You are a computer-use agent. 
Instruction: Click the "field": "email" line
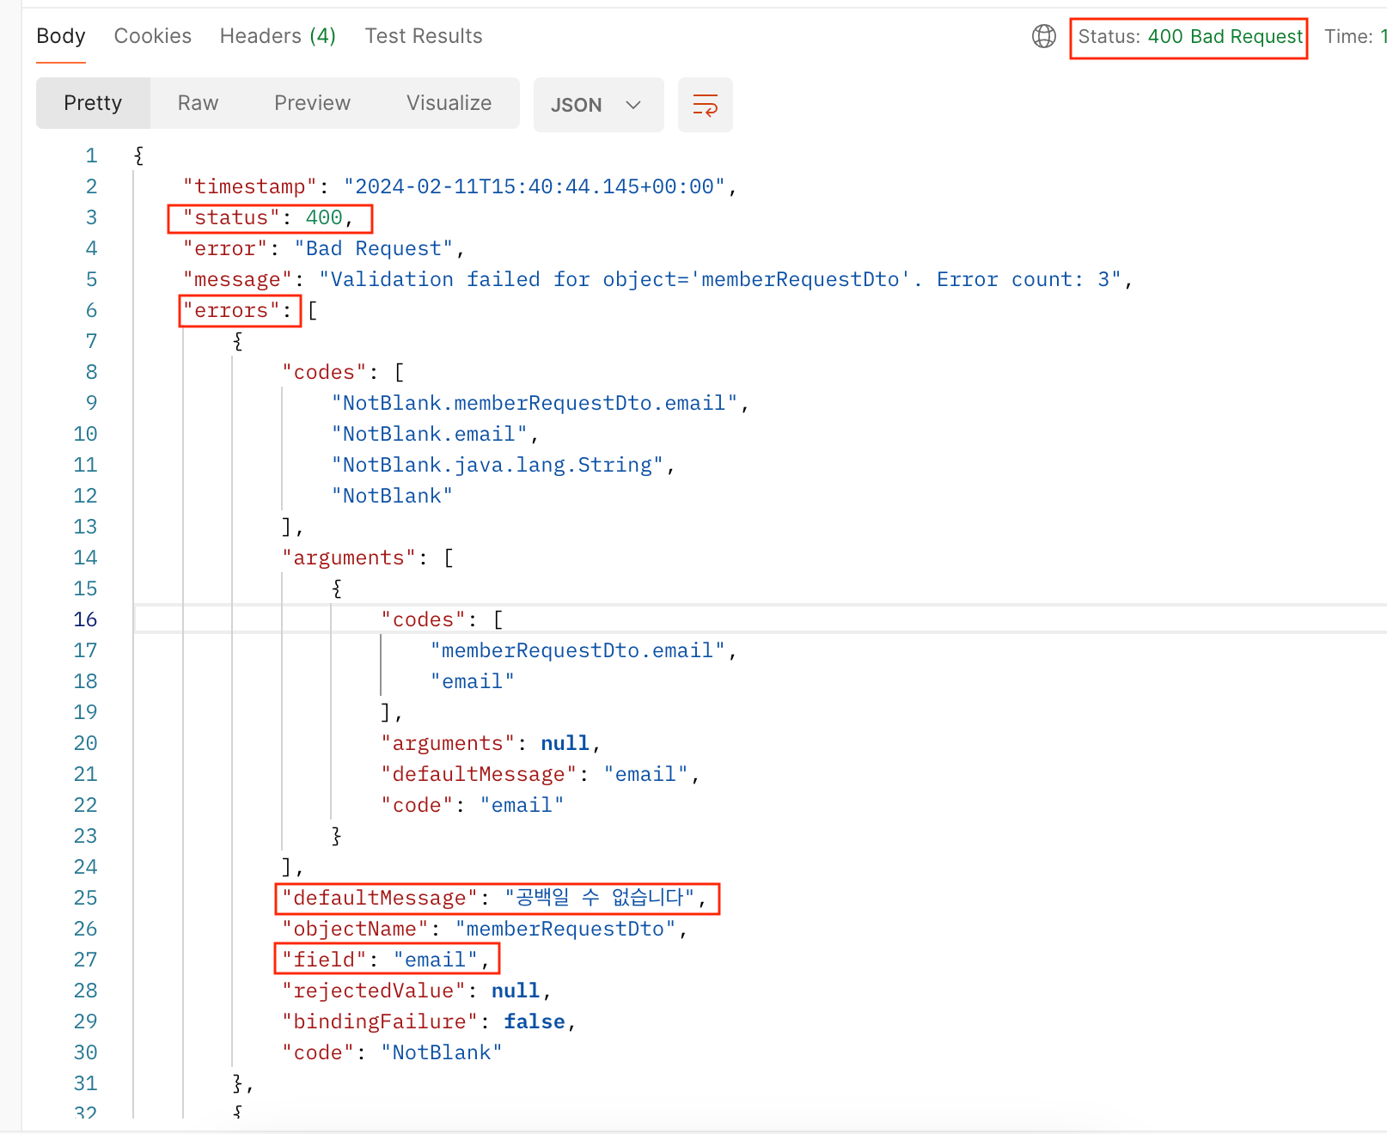pos(386,960)
